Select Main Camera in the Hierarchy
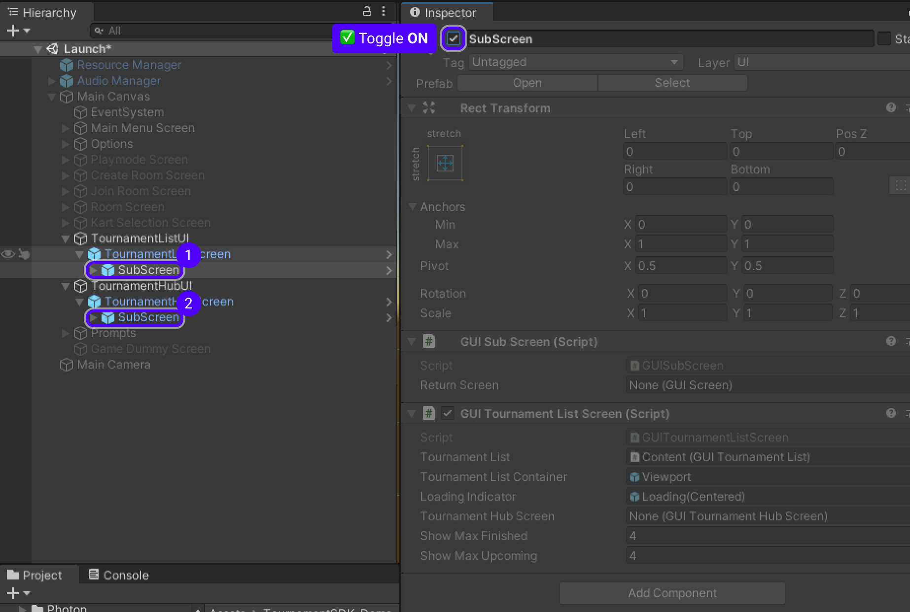 click(113, 365)
